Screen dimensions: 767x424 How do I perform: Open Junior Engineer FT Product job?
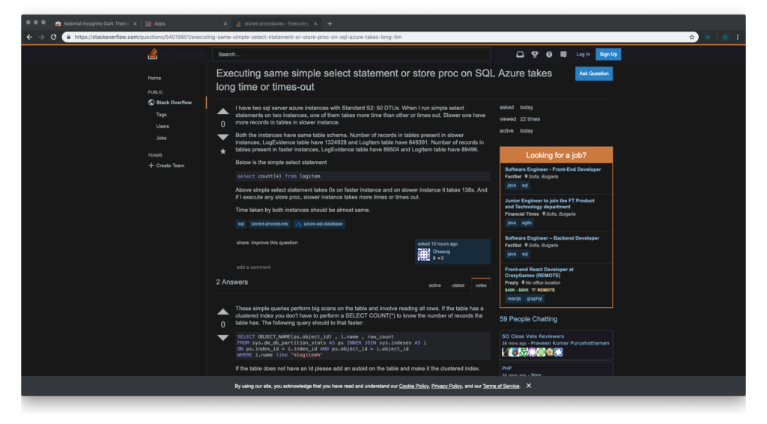(549, 204)
